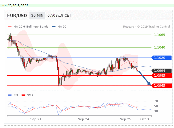Viewport: 174px width, 128px height.
Task: Click the RSI 70 scale value
Action: click(x=156, y=101)
